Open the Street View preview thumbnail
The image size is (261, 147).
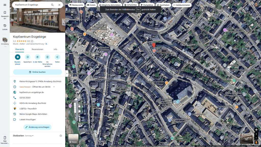246,139
